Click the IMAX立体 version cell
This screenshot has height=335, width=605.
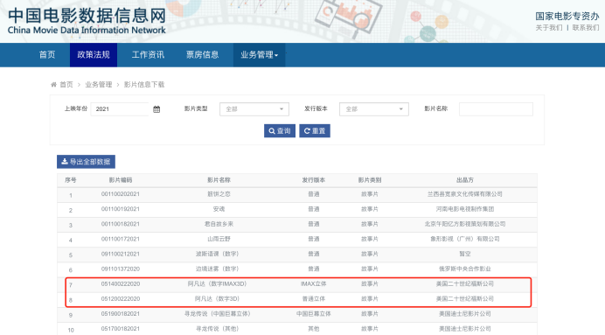(314, 284)
